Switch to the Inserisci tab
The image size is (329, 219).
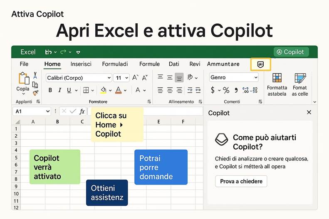81,64
